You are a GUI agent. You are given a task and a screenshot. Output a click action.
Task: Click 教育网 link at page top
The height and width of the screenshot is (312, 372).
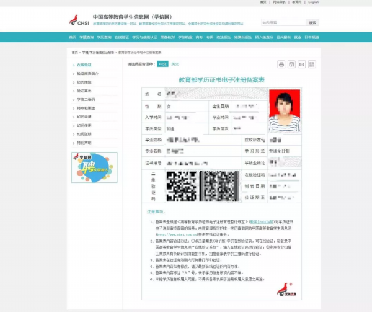[x=297, y=2]
